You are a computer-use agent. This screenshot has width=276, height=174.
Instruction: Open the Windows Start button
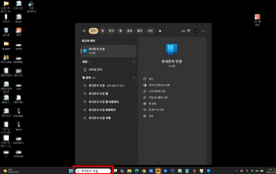(x=71, y=171)
